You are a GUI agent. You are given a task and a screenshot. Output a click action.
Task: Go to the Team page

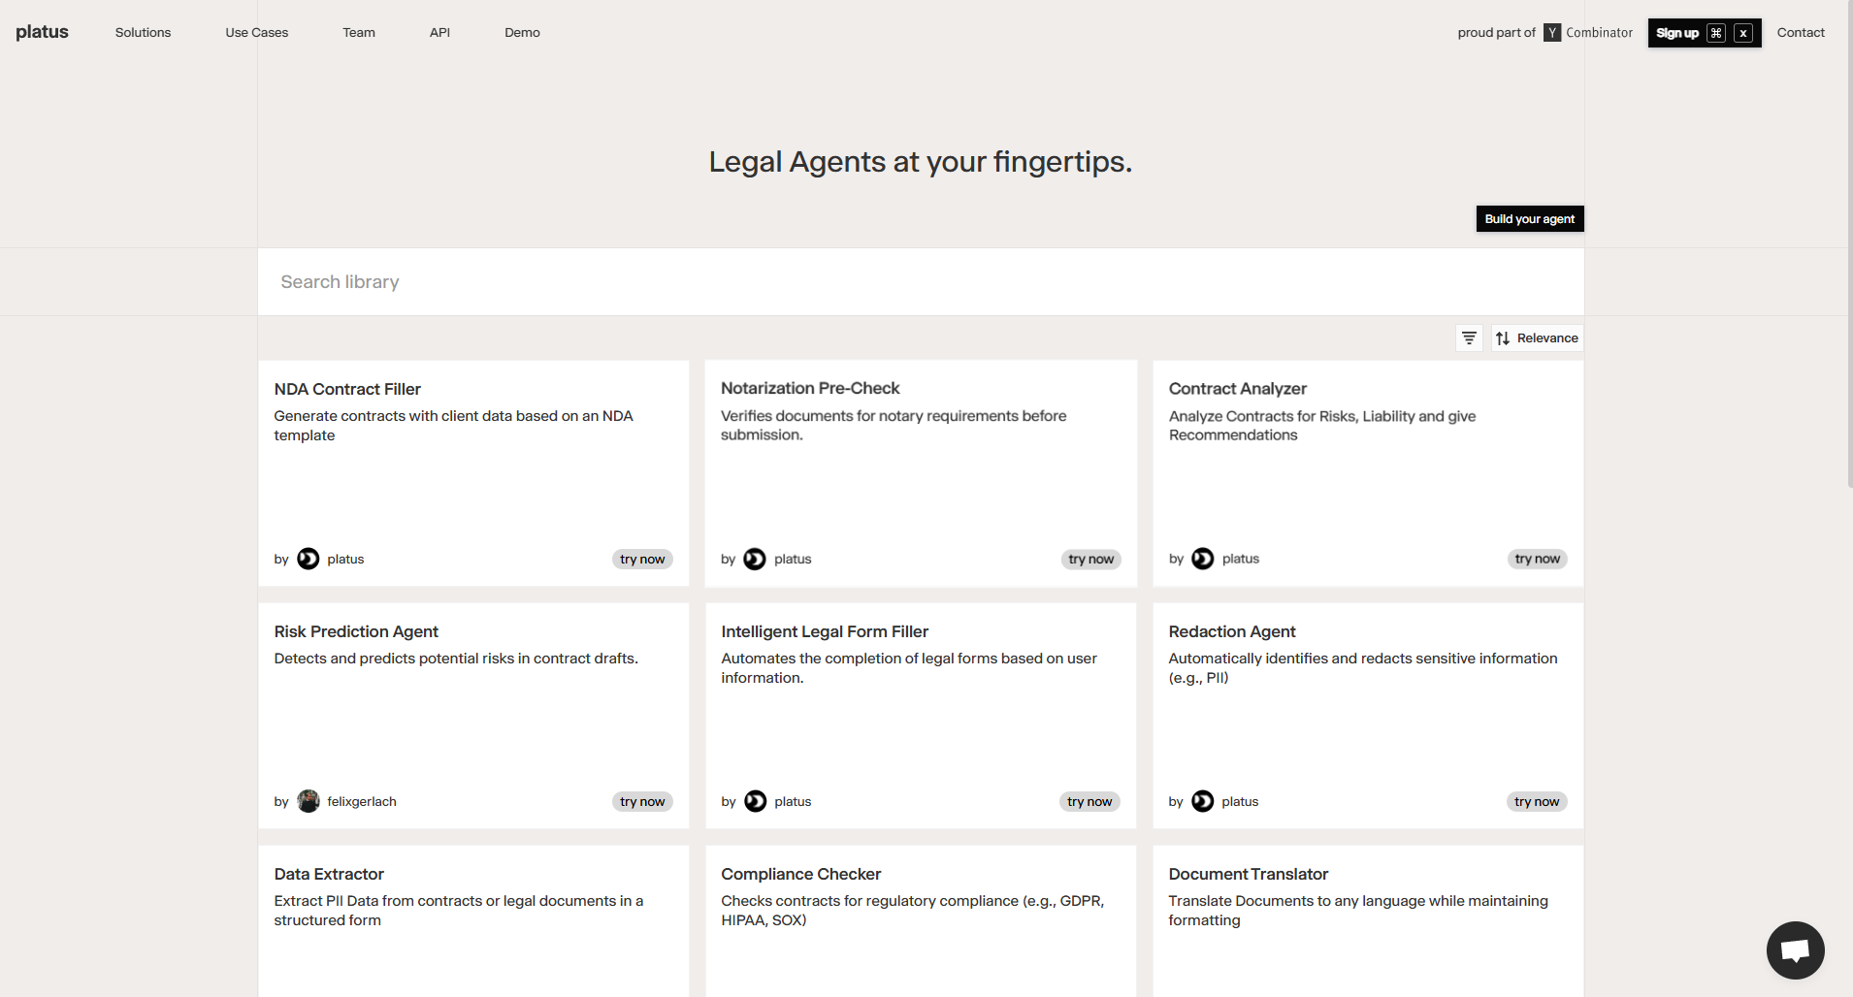[x=359, y=32]
